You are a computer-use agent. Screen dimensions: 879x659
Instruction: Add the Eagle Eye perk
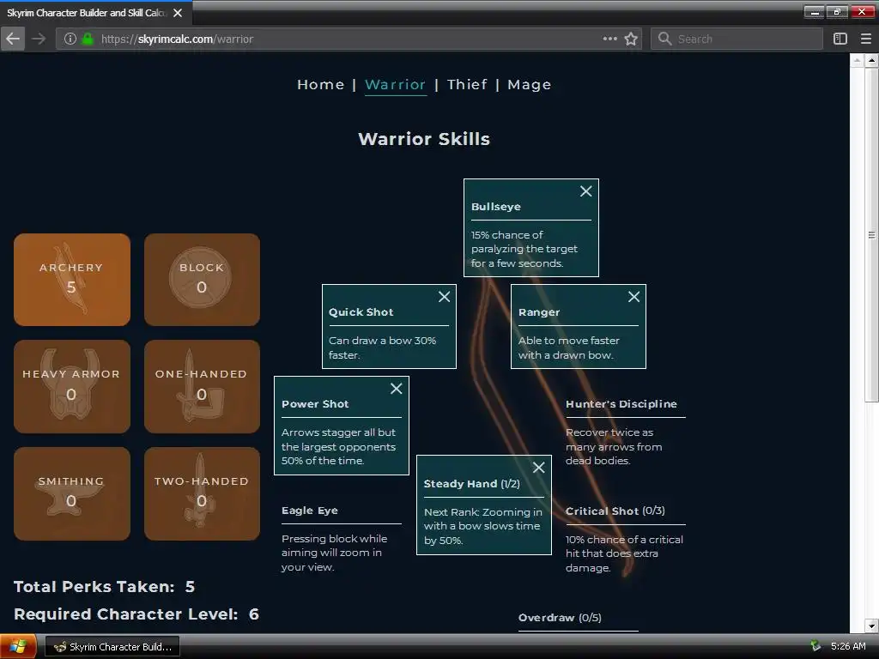coord(342,540)
